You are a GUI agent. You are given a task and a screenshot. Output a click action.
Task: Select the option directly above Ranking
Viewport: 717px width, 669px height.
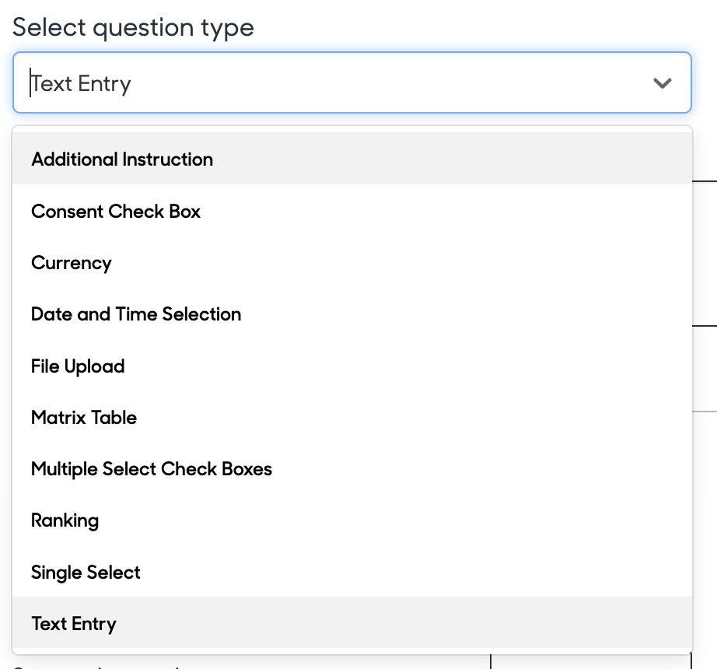(151, 469)
